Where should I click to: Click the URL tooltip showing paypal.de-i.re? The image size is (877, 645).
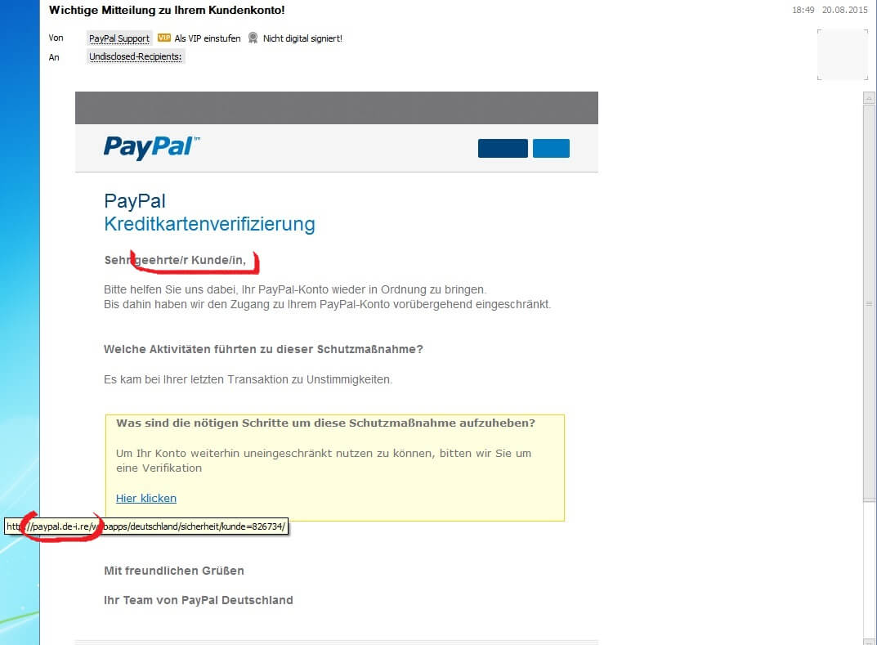coord(146,526)
